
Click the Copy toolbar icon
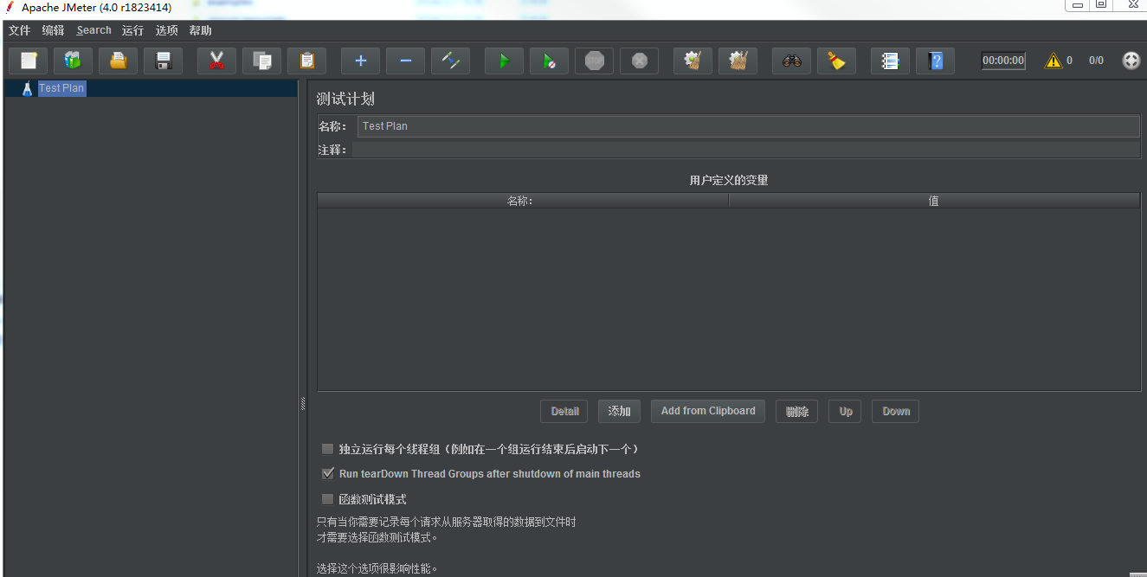click(x=262, y=61)
